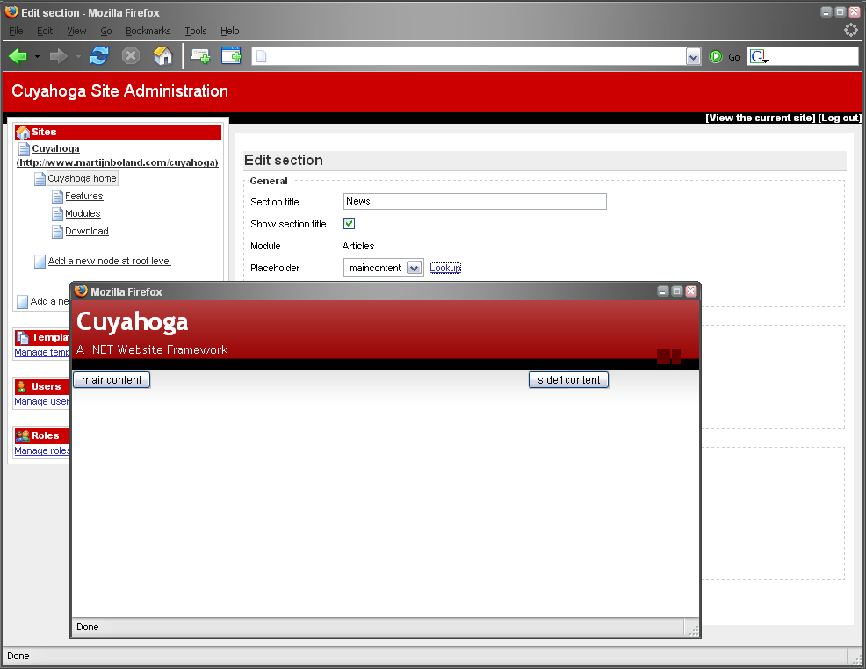Viewport: 866px width, 669px height.
Task: Open the Forward button history dropdown arrow
Action: click(x=78, y=56)
